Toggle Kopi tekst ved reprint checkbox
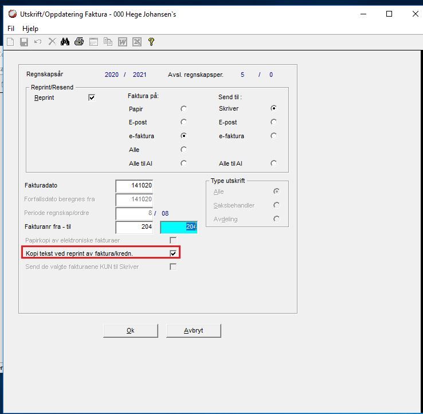The height and width of the screenshot is (414, 423). pyautogui.click(x=173, y=253)
